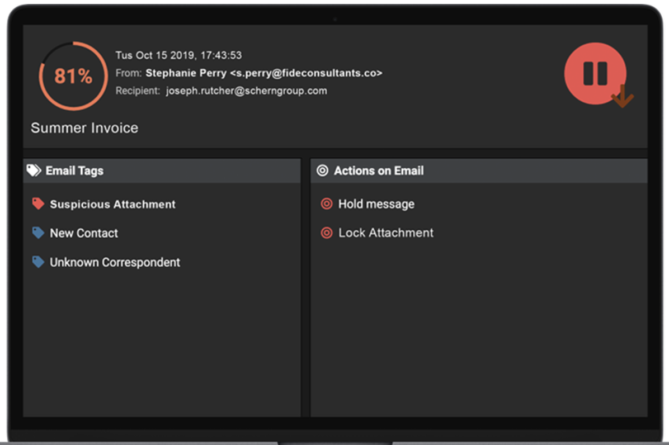Select the Suspicious Attachment tag label

112,205
